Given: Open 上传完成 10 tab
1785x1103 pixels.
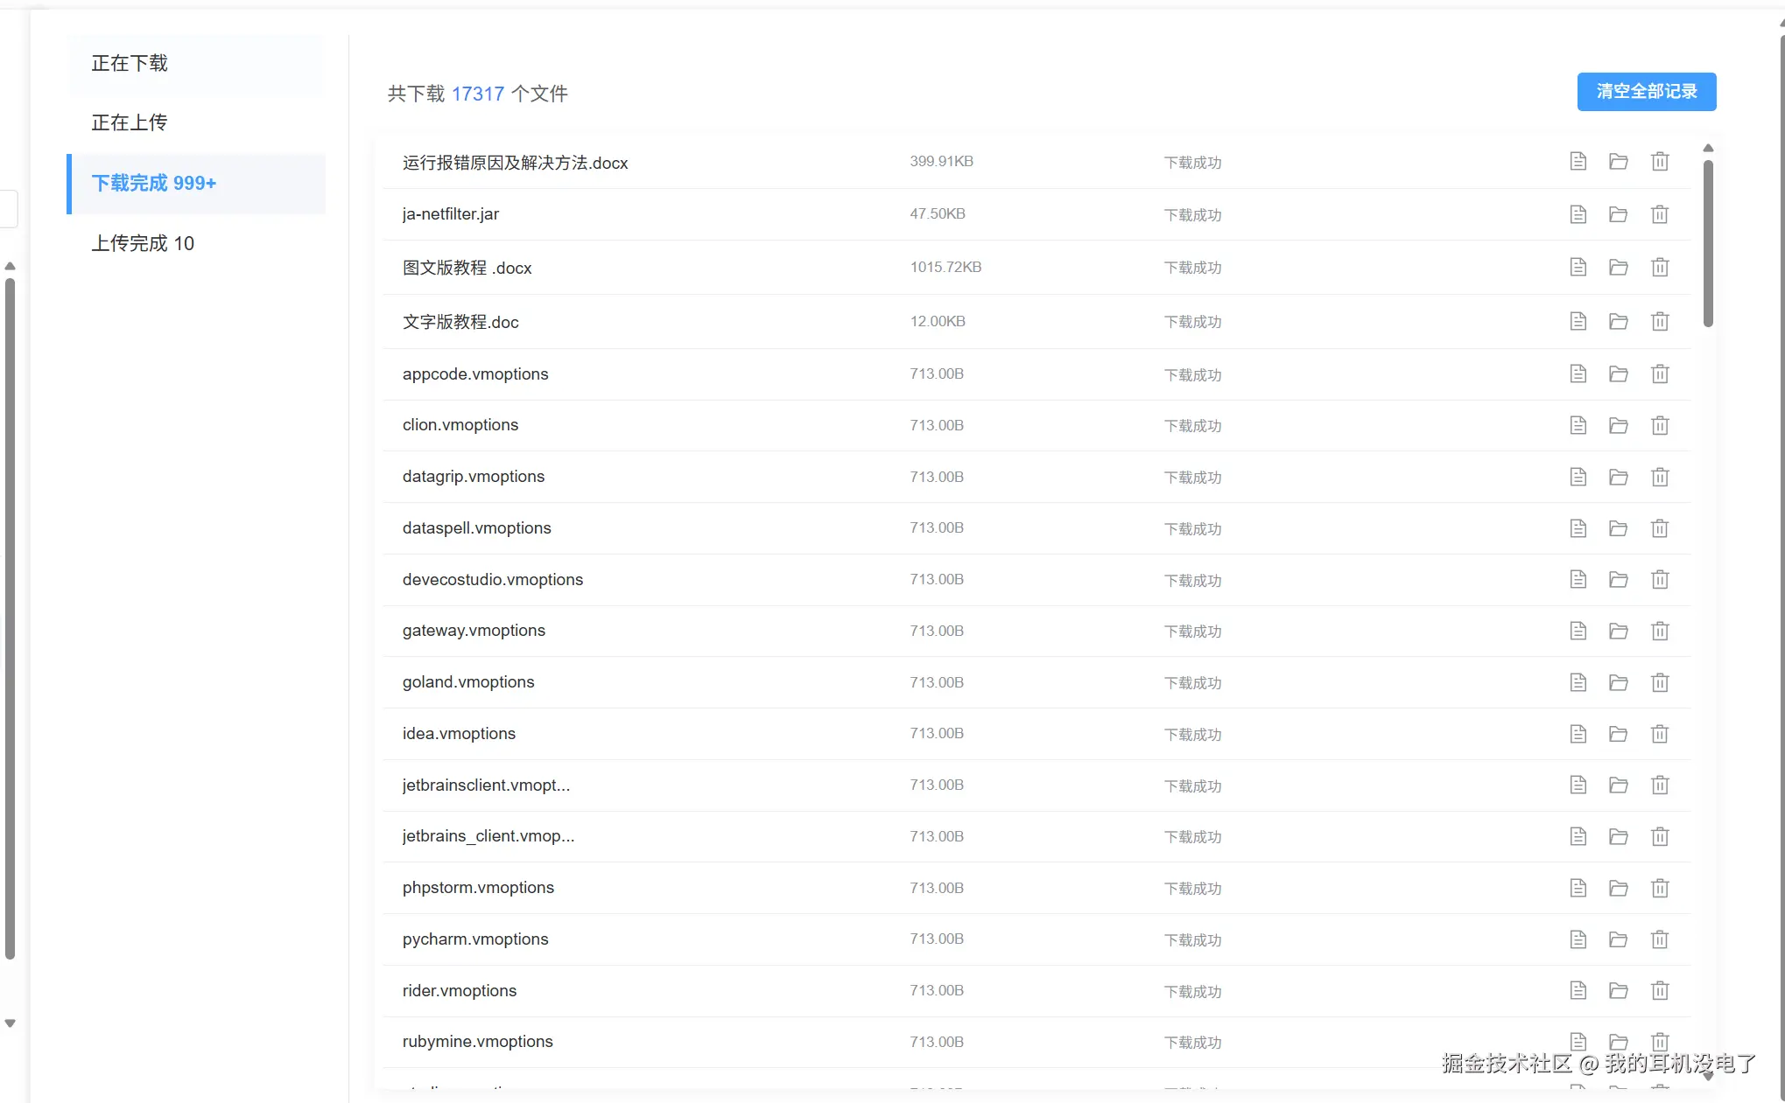Looking at the screenshot, I should pyautogui.click(x=143, y=243).
